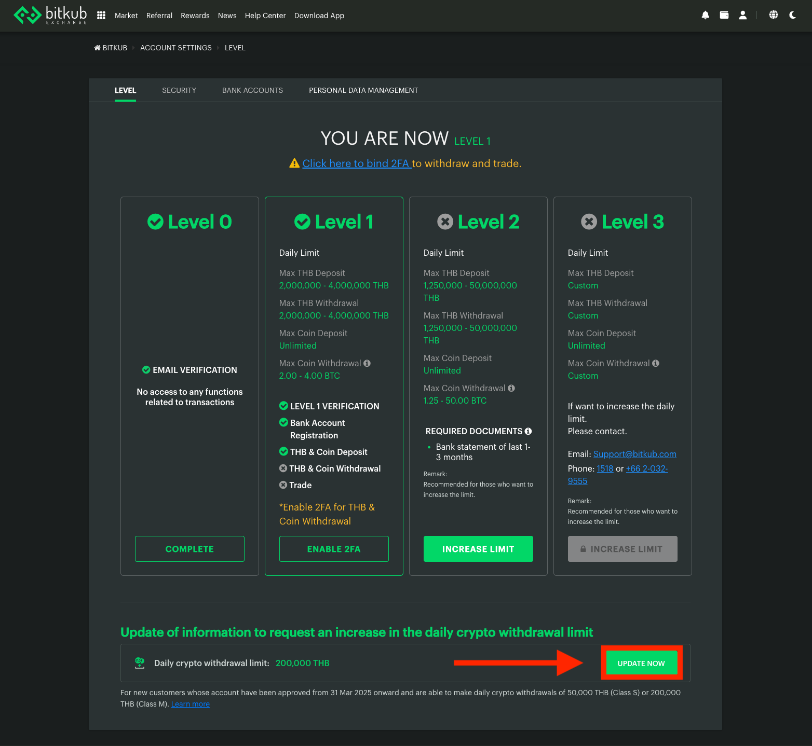Click locked INCREASE LIMIT button for Level 3
This screenshot has width=812, height=746.
pos(622,549)
